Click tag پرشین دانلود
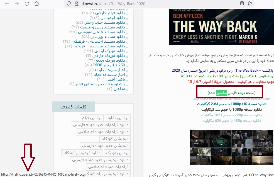Viewport: 274px width, 177px height. point(118,118)
